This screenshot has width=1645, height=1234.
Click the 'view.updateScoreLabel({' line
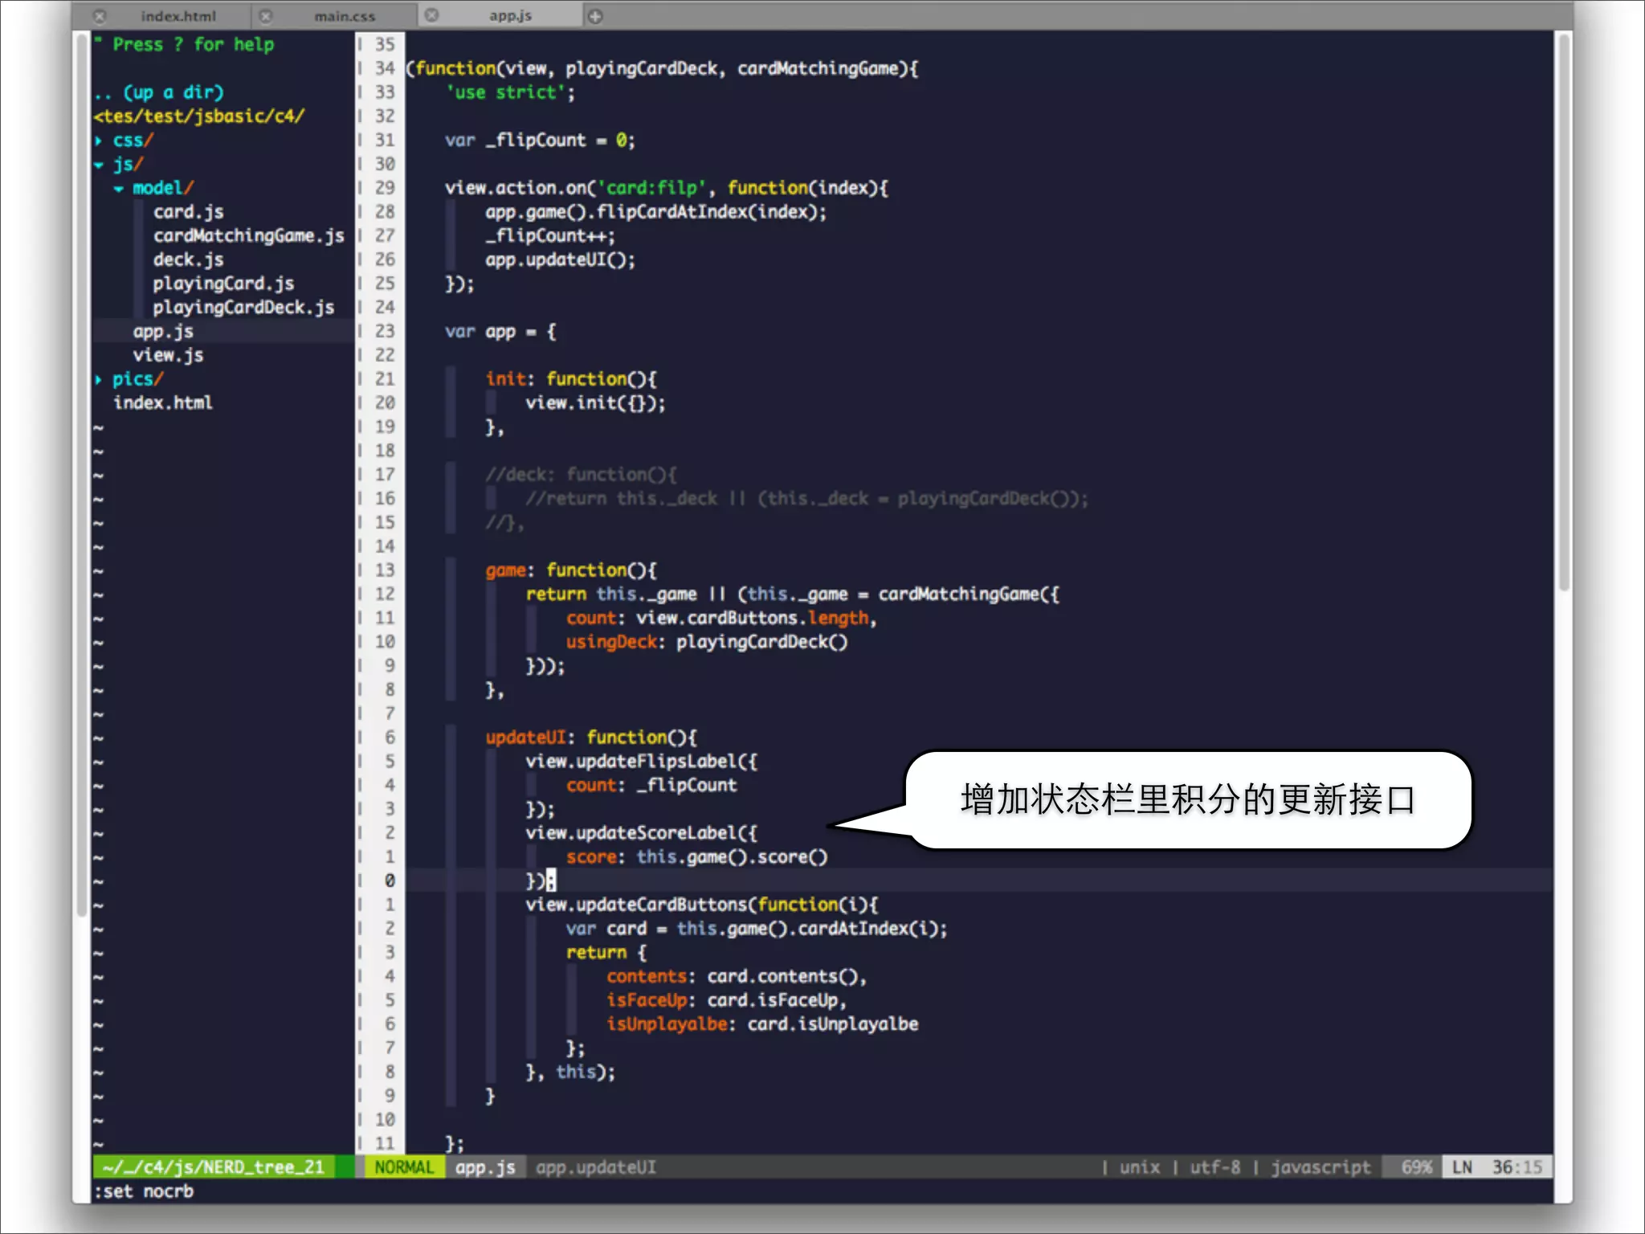tap(641, 833)
